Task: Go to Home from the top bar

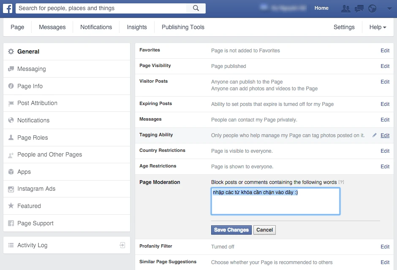Action: 321,8
